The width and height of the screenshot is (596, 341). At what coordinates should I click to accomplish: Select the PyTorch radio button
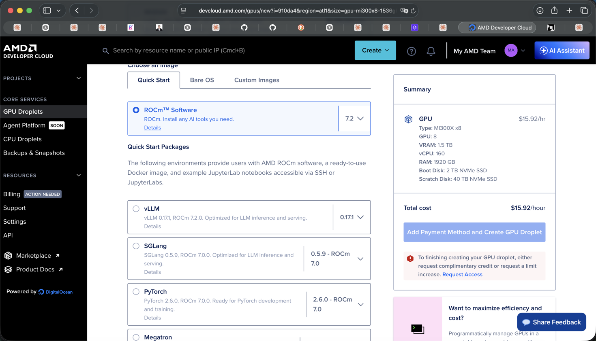pos(136,292)
